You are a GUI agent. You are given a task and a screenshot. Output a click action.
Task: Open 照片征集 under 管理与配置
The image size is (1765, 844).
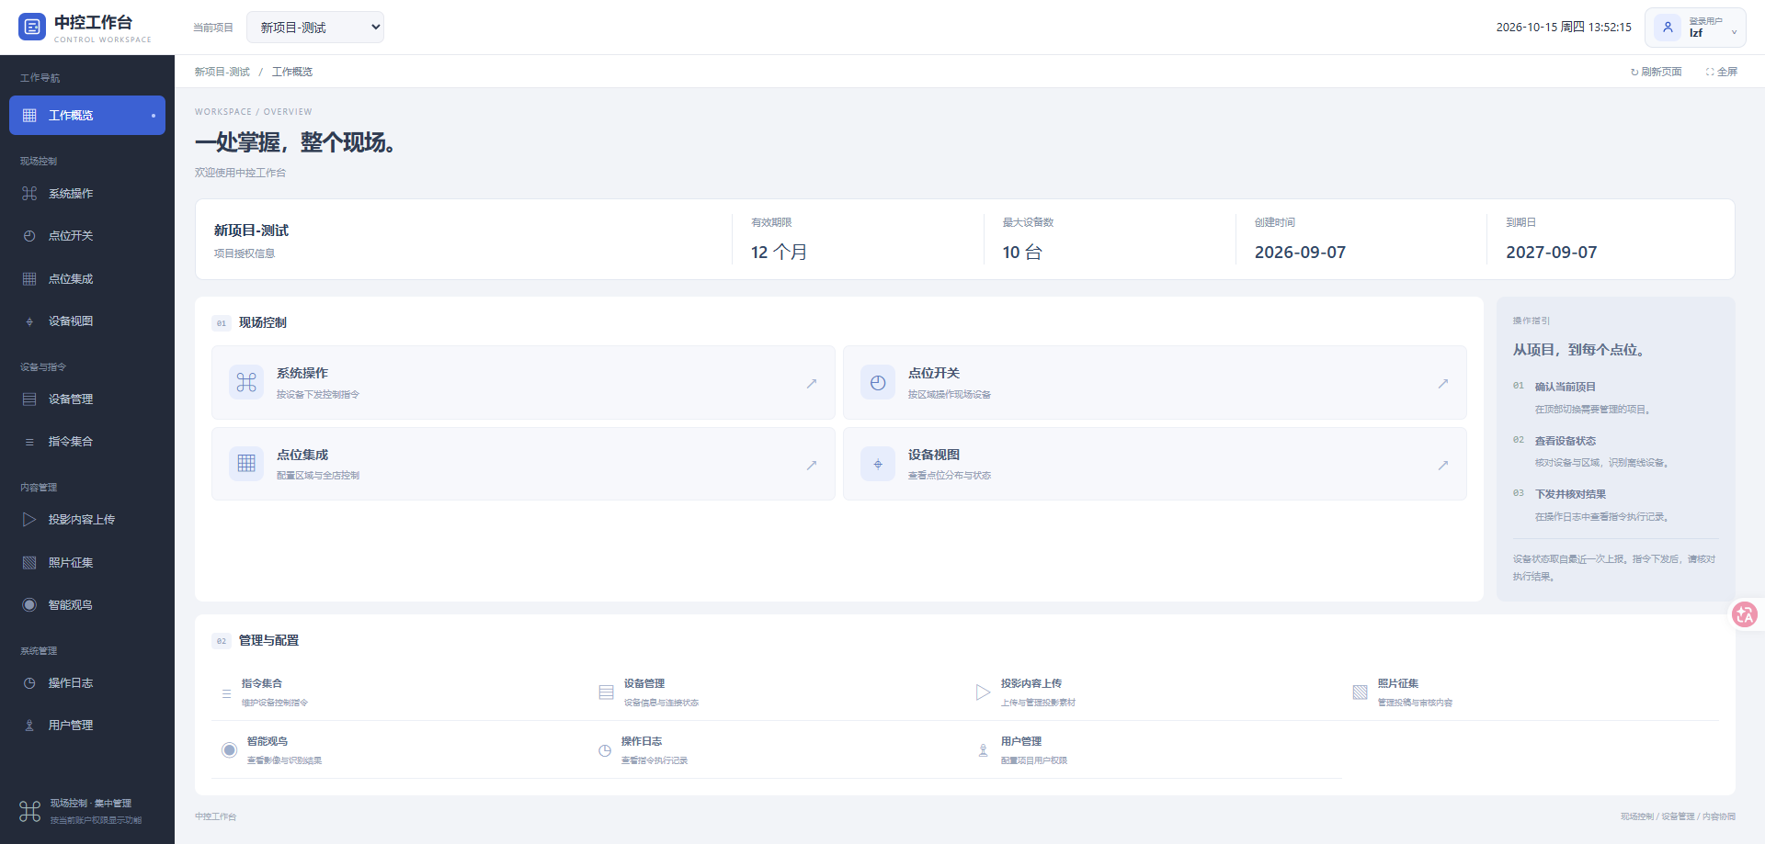(1531, 692)
